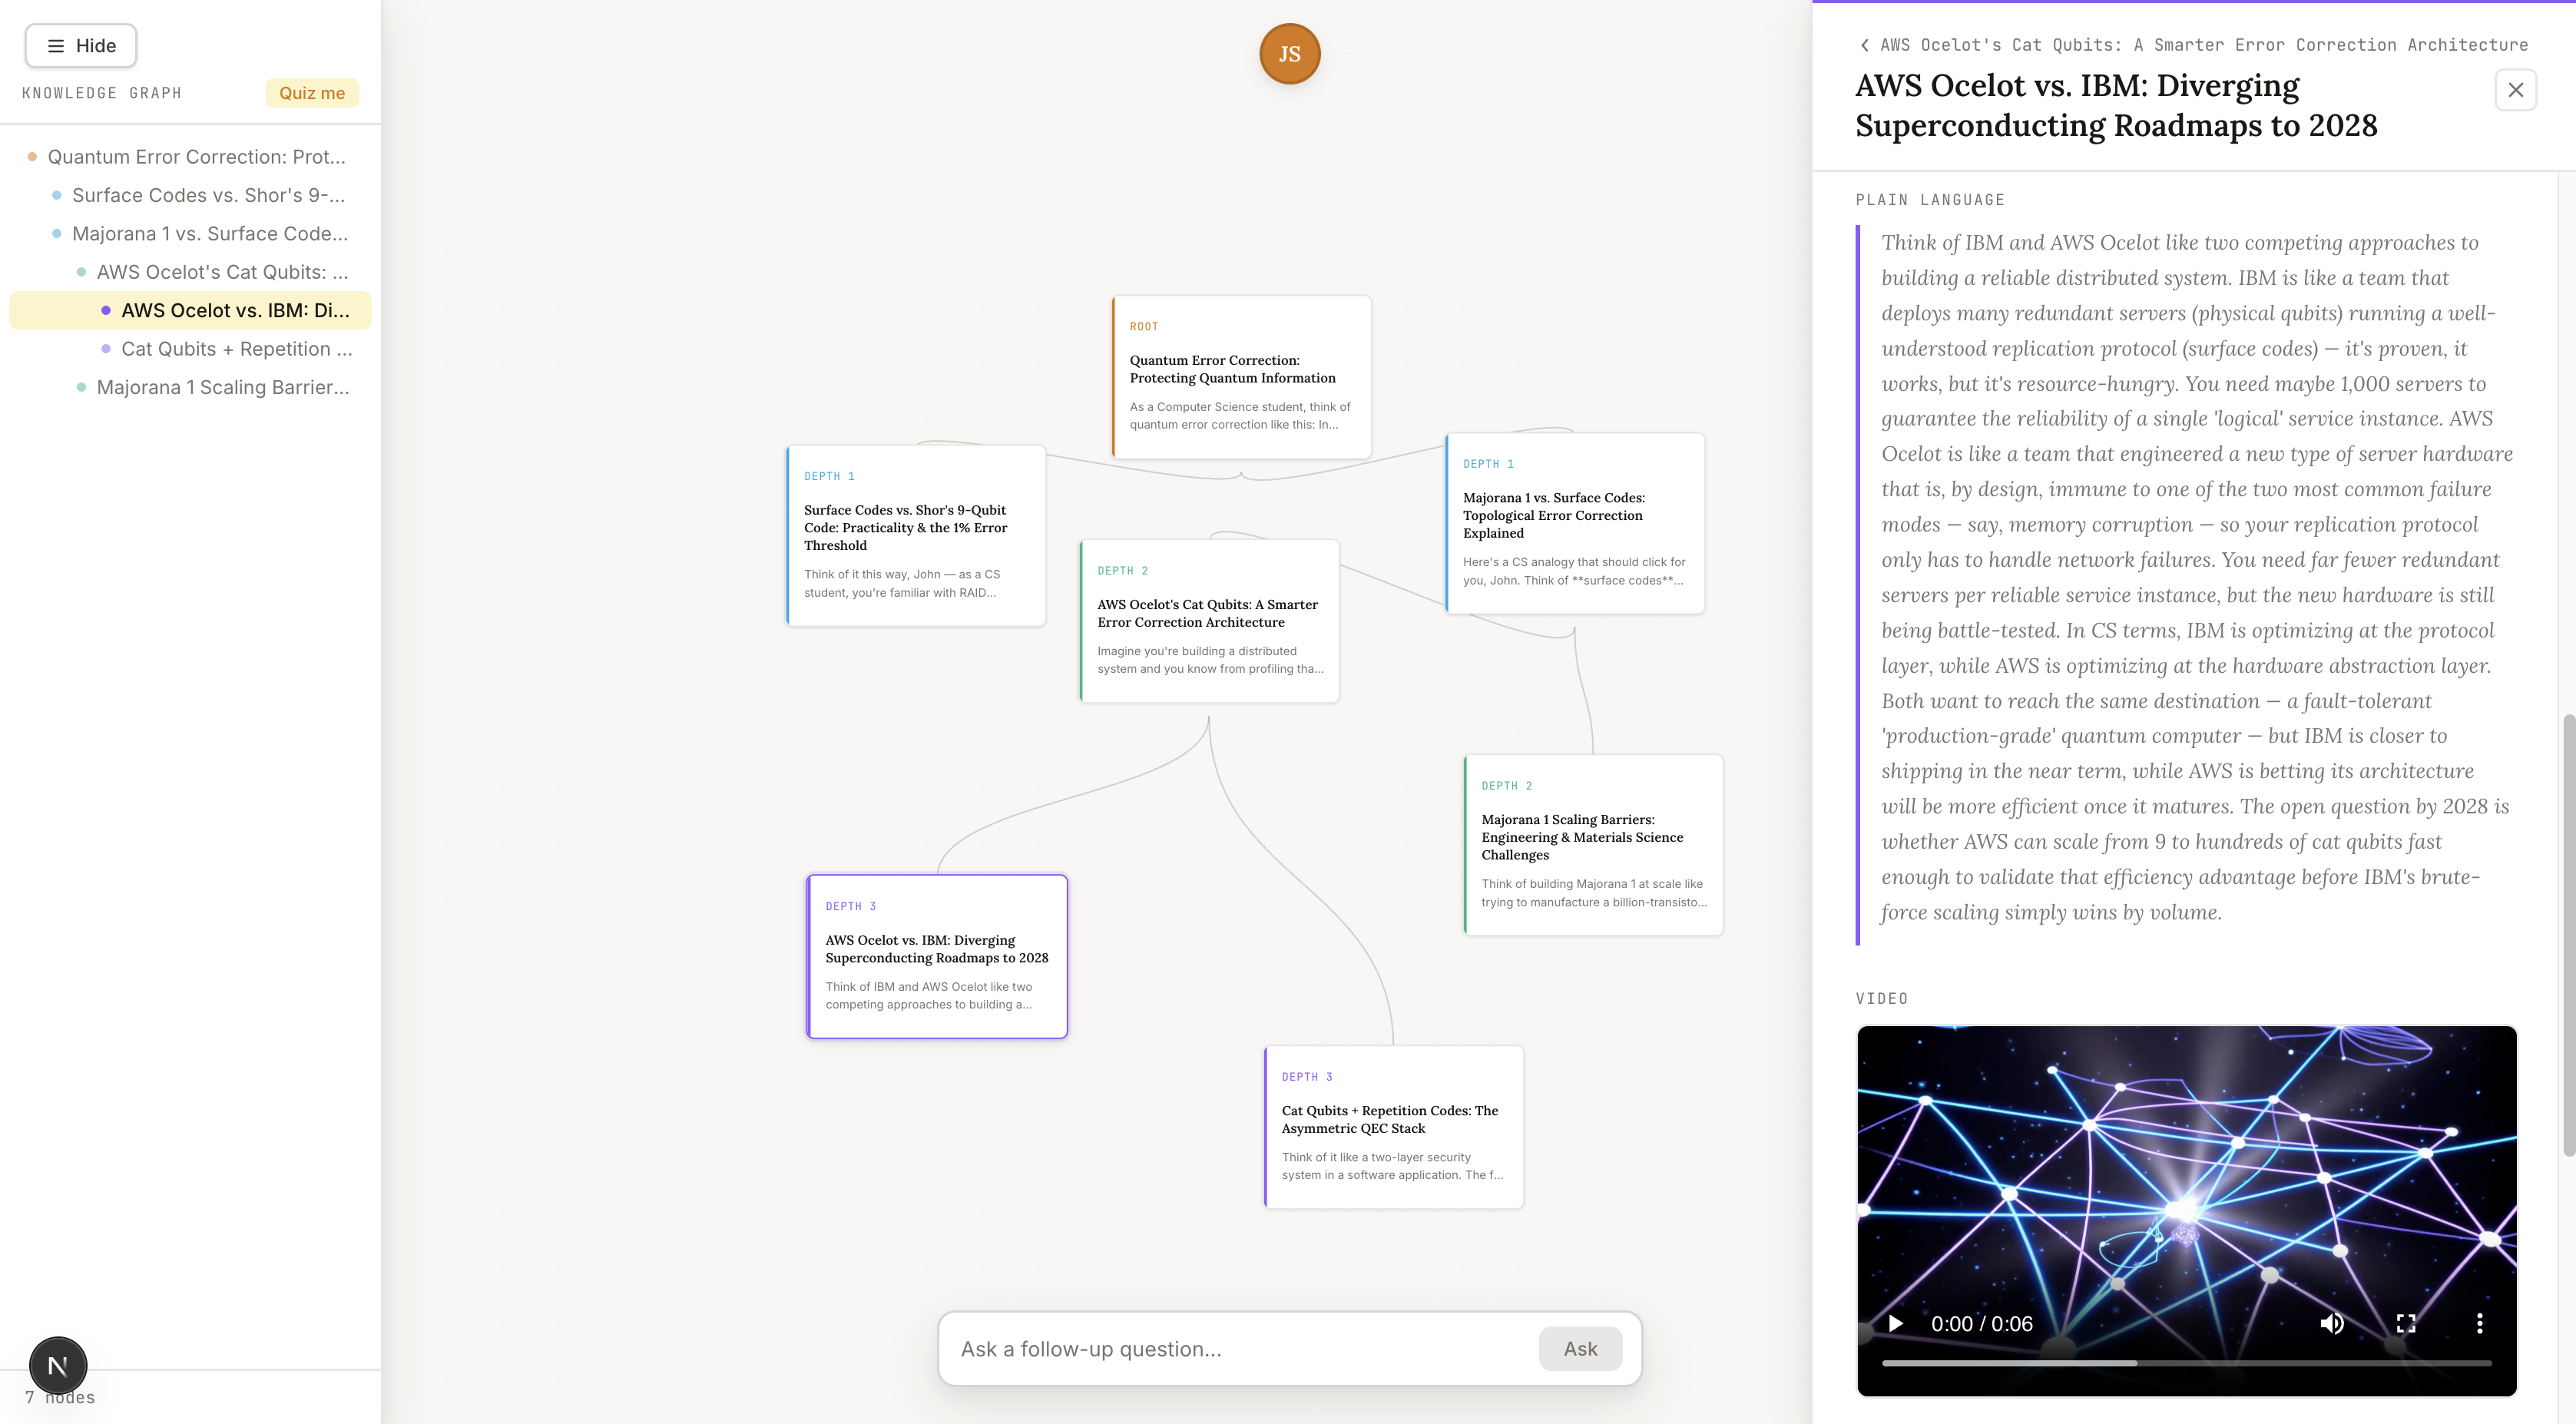Select Surface Codes vs. Shor's 9 tree item
Screen dimensions: 2576x1424
click(208, 195)
